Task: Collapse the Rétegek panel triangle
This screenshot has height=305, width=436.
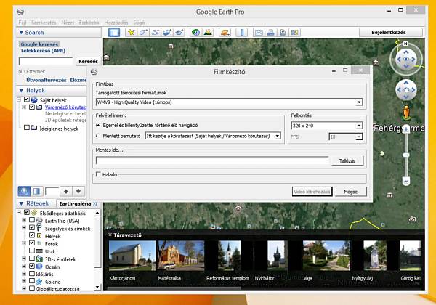Action: click(21, 203)
